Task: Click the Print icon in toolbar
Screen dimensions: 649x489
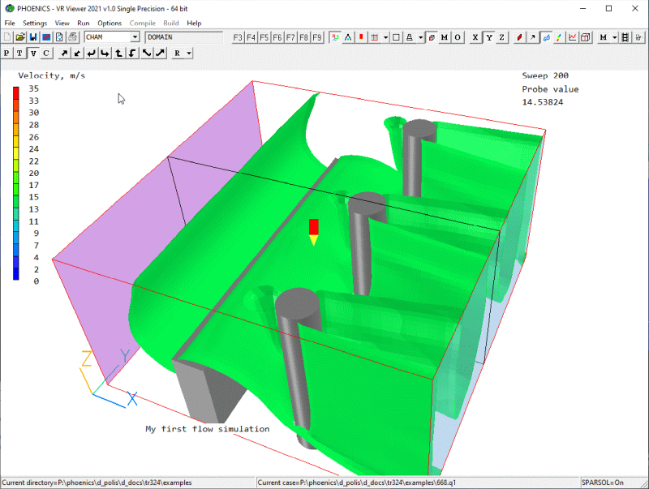Action: (72, 37)
